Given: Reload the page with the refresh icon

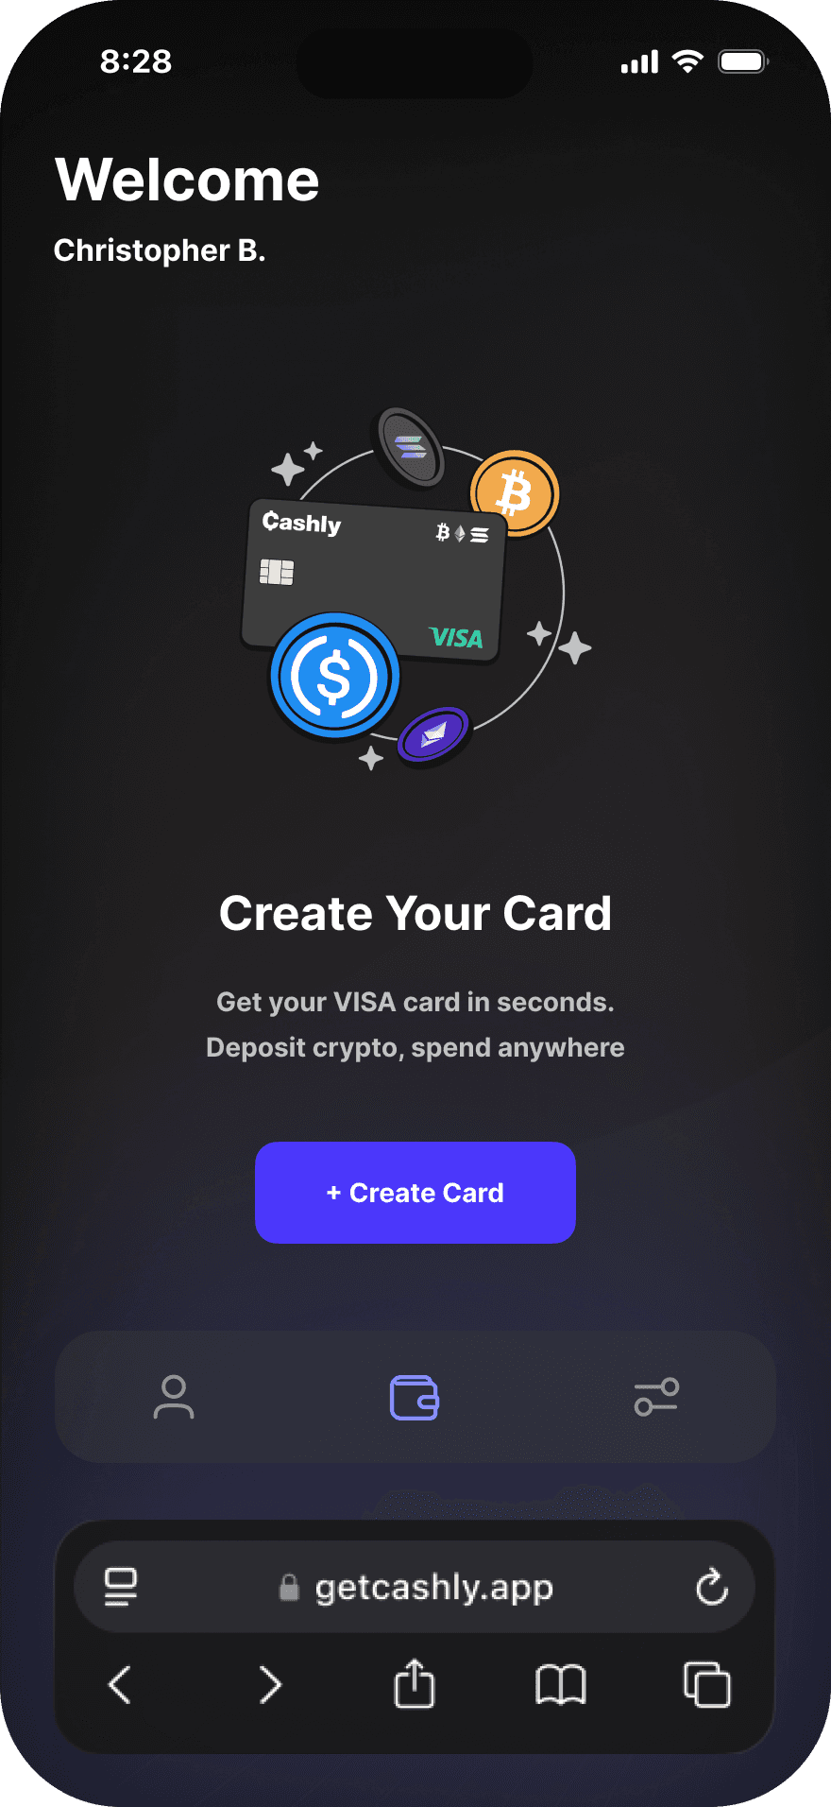Looking at the screenshot, I should pyautogui.click(x=712, y=1587).
